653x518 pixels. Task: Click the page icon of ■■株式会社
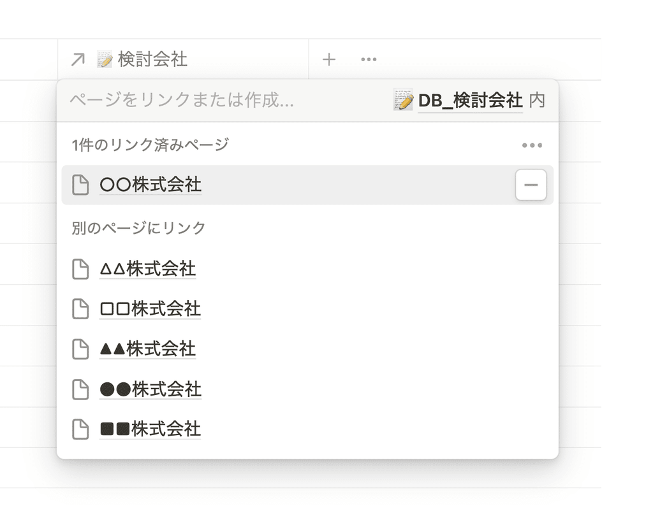(80, 429)
